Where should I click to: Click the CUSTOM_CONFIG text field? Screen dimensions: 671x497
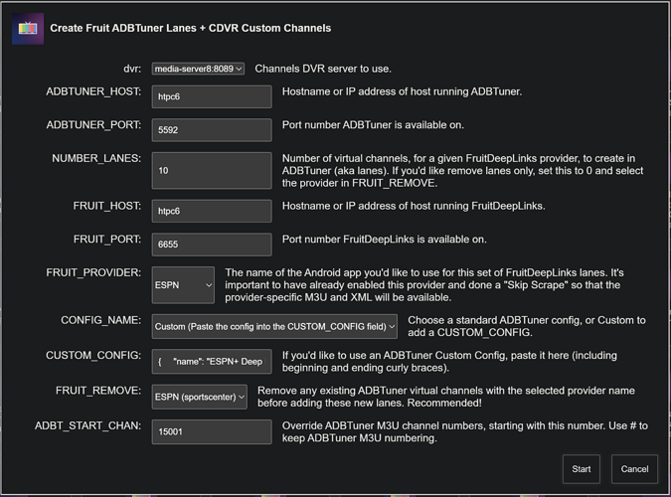tap(212, 362)
